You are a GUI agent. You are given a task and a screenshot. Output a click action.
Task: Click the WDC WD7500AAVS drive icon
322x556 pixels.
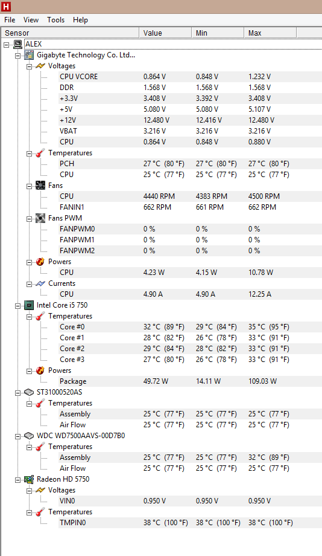[x=29, y=436]
